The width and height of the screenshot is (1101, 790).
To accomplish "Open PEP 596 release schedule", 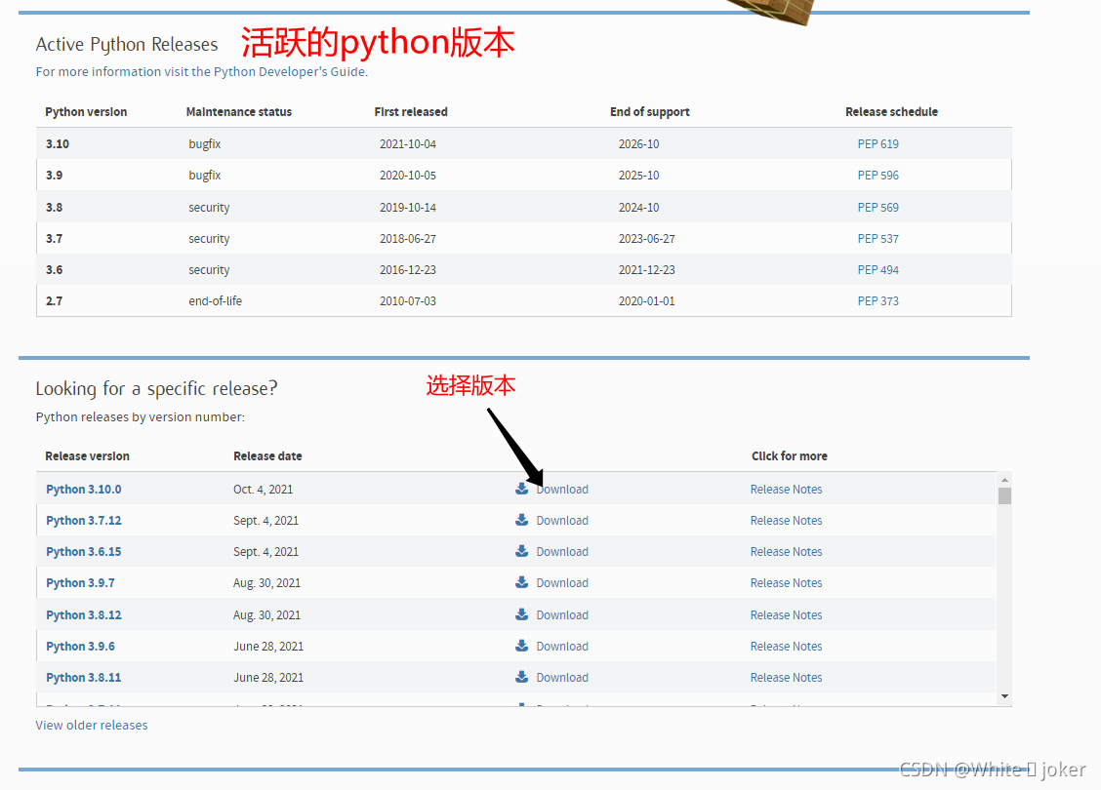I will tap(877, 176).
